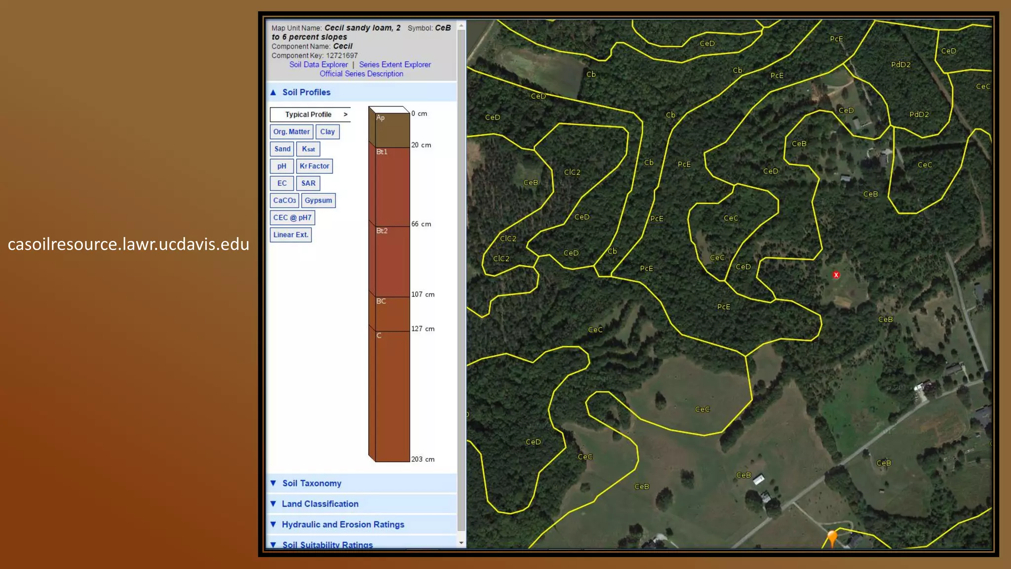Click the panel scrollbar up arrow
Viewport: 1011px width, 569px height.
[462, 25]
